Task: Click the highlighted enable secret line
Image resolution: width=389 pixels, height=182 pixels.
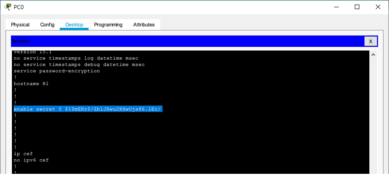Action: (88, 109)
